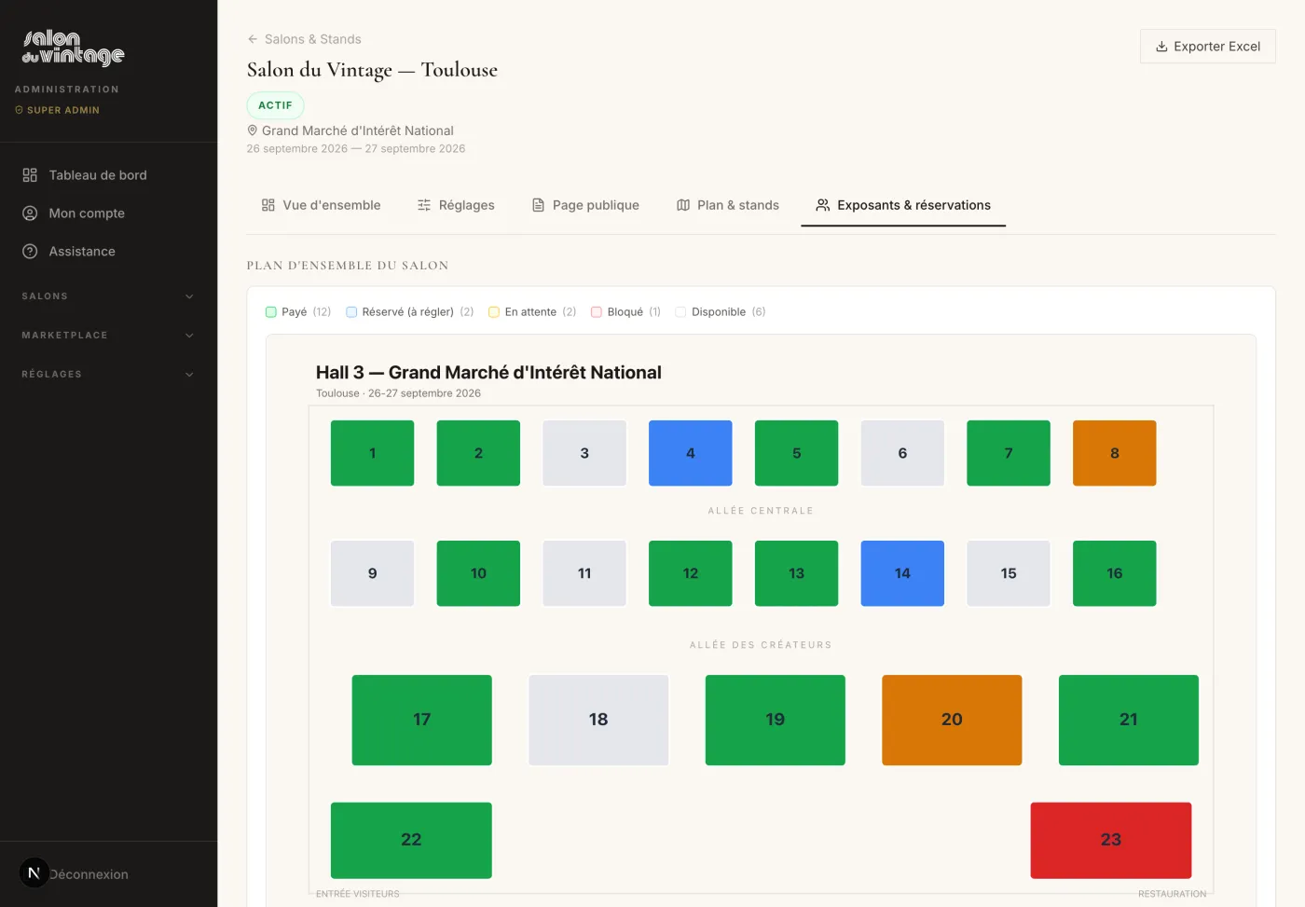
Task: Click the Exporter Excel button
Action: click(1208, 47)
